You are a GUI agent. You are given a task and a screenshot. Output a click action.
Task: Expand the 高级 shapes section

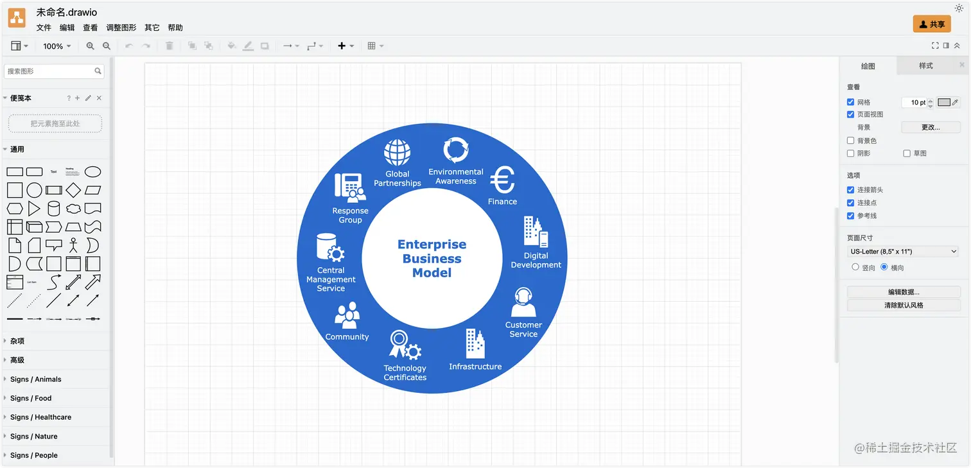[x=56, y=360]
